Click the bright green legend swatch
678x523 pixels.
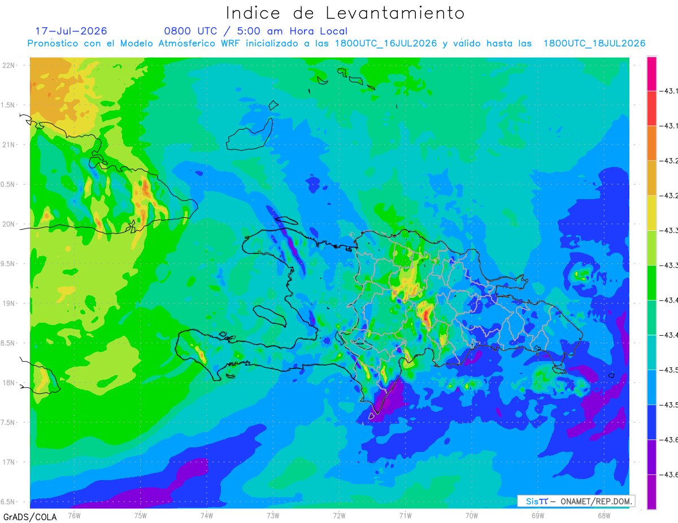651,283
